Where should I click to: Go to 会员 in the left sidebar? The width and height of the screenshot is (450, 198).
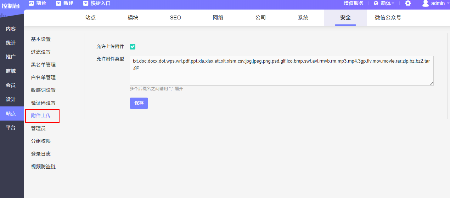point(11,85)
